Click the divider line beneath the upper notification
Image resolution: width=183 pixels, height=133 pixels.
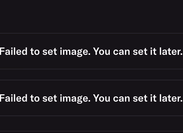pyautogui.click(x=91, y=69)
